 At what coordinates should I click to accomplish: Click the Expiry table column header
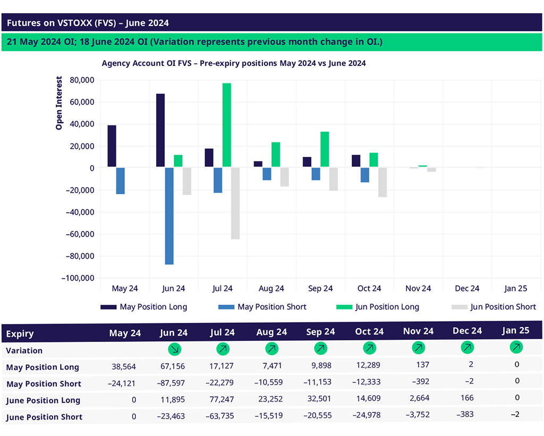click(x=20, y=334)
